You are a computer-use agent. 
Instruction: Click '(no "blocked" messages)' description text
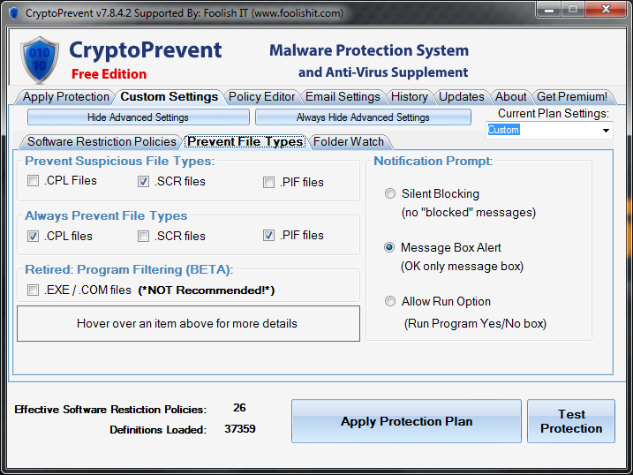tap(469, 212)
